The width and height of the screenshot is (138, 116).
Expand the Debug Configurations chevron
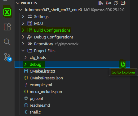click(23, 37)
